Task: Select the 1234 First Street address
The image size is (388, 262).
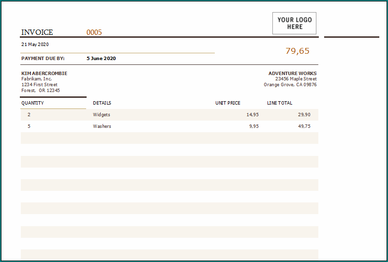Action: click(x=39, y=85)
